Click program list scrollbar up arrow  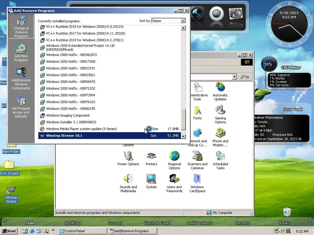click(x=183, y=28)
